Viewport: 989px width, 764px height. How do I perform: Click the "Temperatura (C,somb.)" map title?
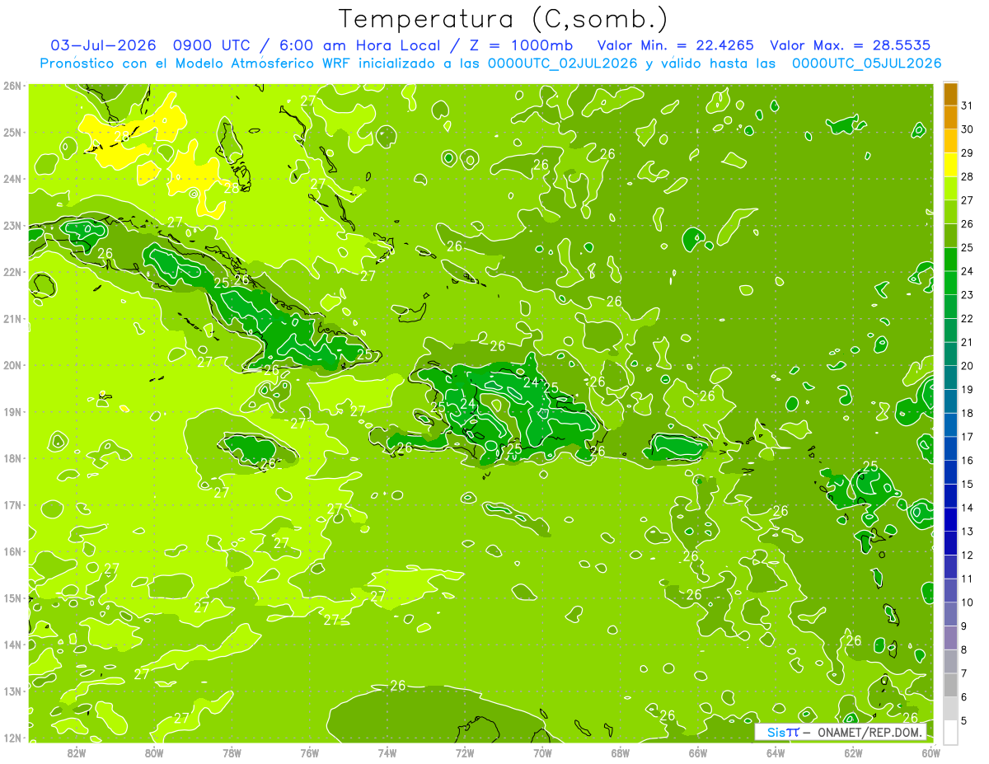504,19
